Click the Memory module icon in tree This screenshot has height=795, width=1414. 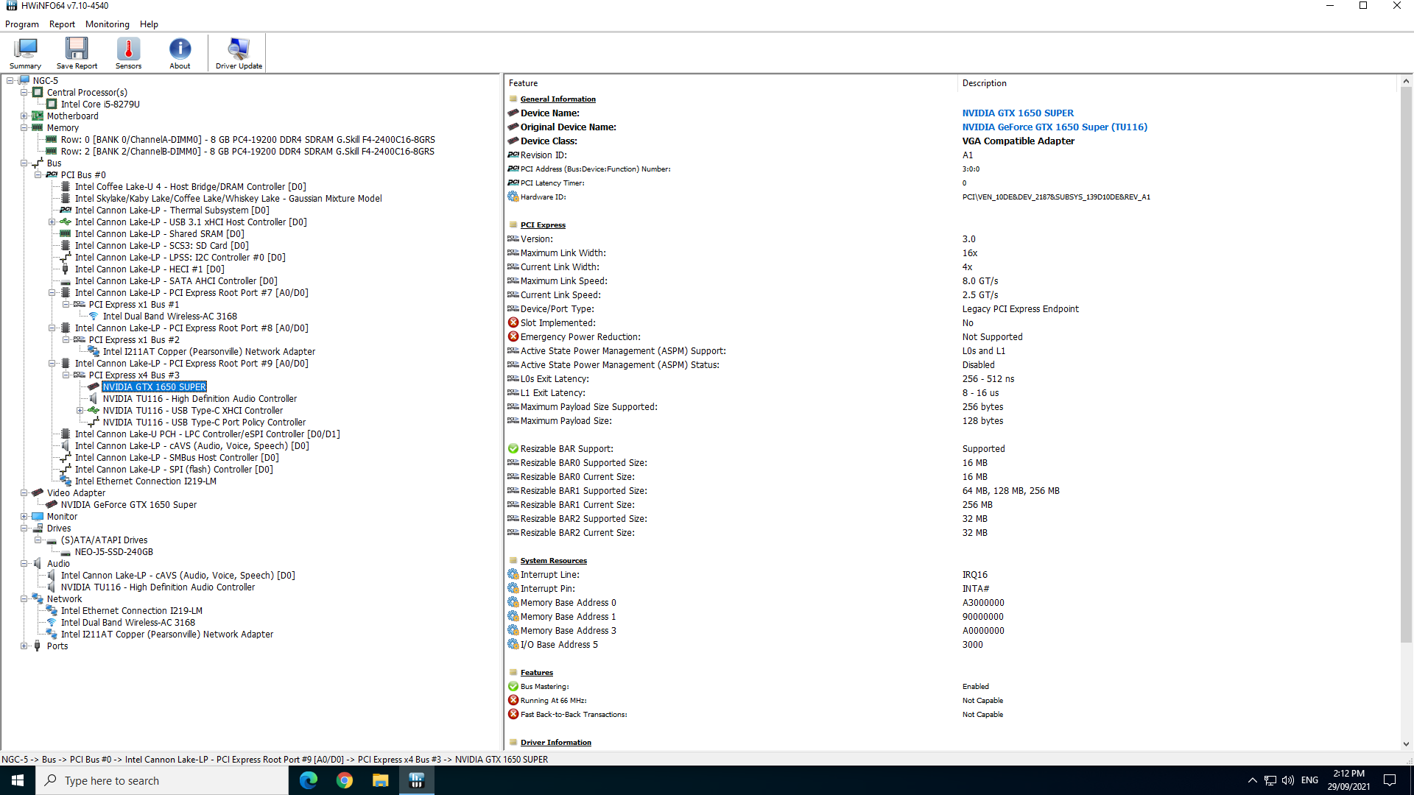point(38,127)
